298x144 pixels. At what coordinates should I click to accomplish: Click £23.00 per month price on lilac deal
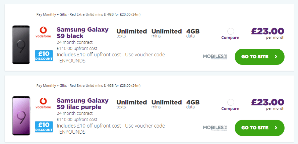point(267,103)
